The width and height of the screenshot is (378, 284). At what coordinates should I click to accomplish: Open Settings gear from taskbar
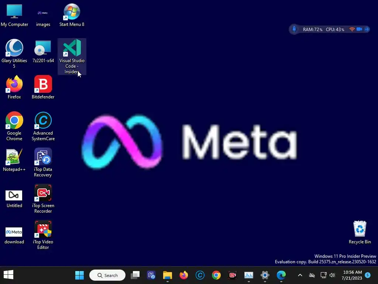pyautogui.click(x=265, y=275)
